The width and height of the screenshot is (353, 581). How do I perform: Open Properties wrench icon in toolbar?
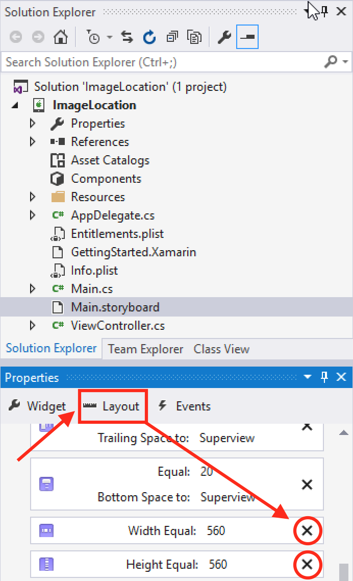[x=224, y=37]
